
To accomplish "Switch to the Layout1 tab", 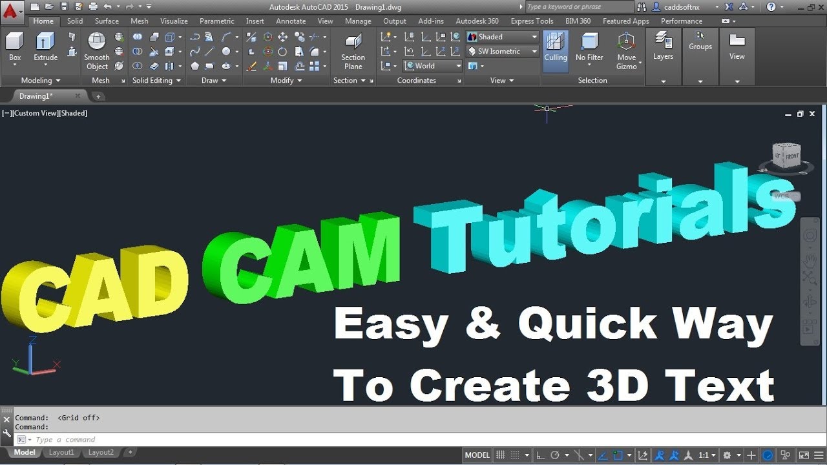I will (x=61, y=453).
